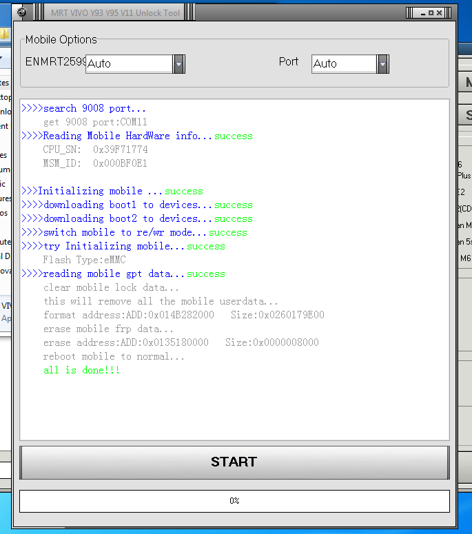Click the 'erase address:ADD:0x0135180000' line

[181, 342]
